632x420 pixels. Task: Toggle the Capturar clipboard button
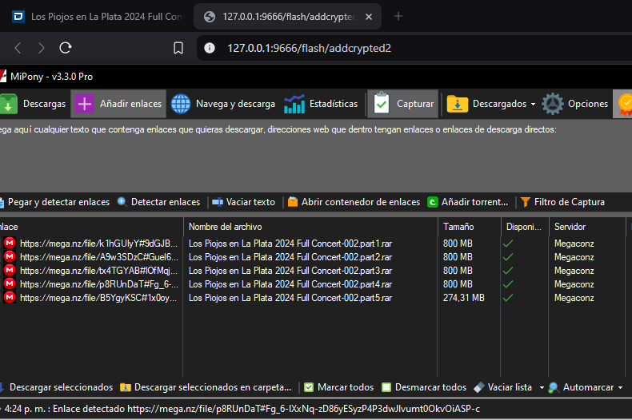402,104
